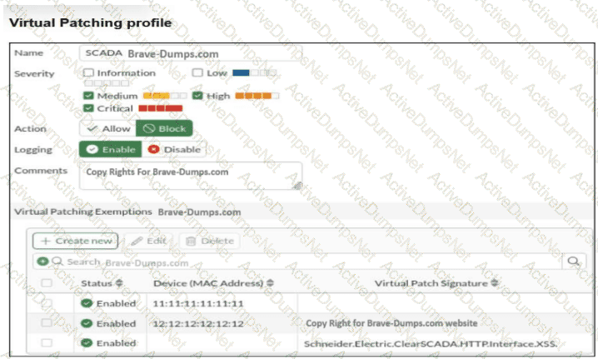Image resolution: width=598 pixels, height=359 pixels.
Task: Sort by Virtual Patch Signature column
Action: pos(492,283)
